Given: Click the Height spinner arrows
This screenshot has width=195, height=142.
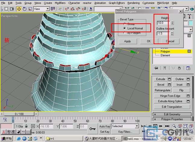Looking at the screenshot, I should pos(172,23).
